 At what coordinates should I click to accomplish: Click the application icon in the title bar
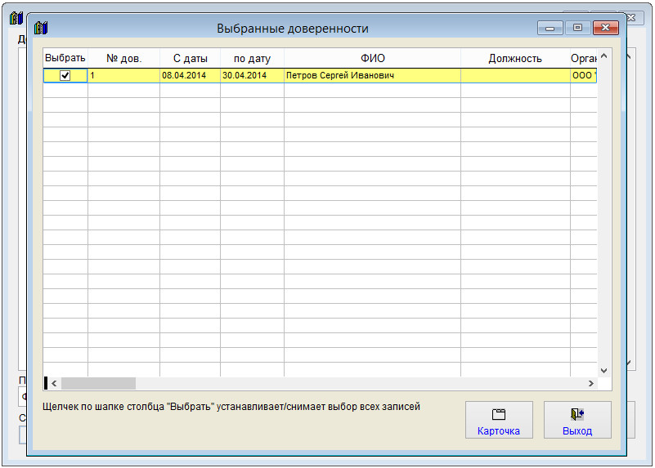(x=41, y=29)
